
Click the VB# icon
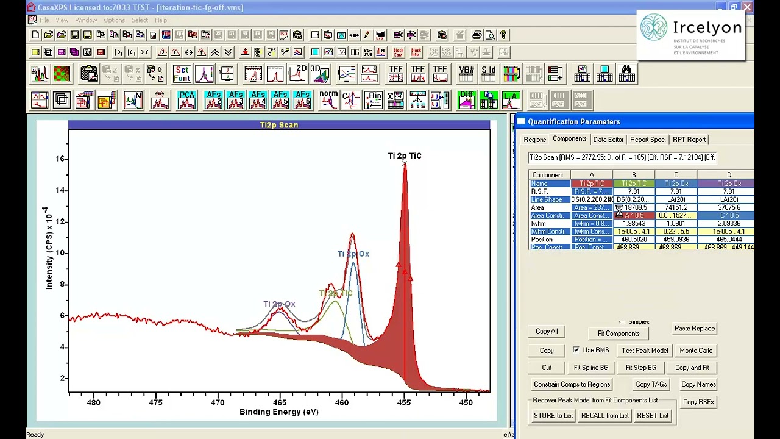point(466,74)
